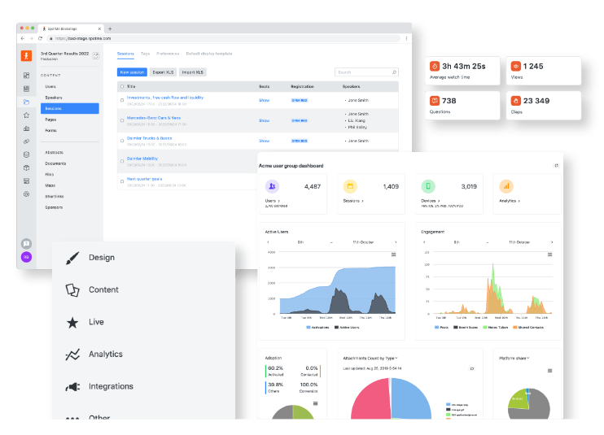Click the open-in-new icon beside 3rd Quarter Results
Image resolution: width=604 pixels, height=435 pixels.
tap(95, 56)
